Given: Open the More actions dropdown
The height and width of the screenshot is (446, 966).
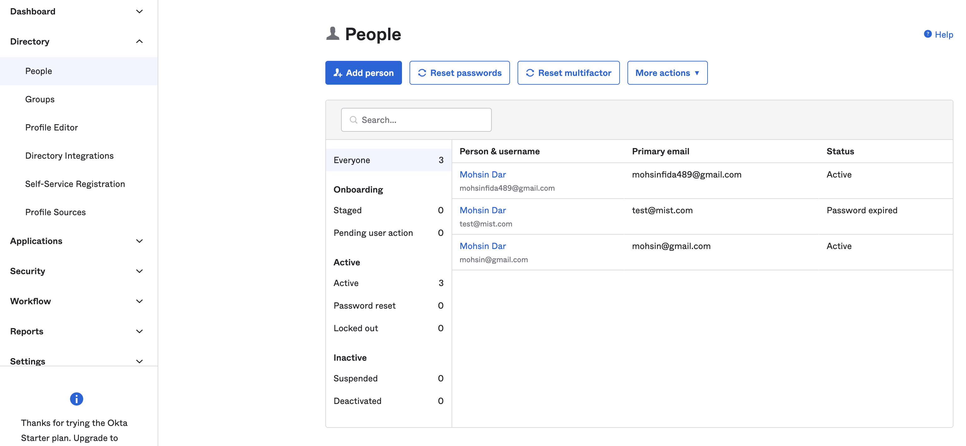Looking at the screenshot, I should click(667, 73).
